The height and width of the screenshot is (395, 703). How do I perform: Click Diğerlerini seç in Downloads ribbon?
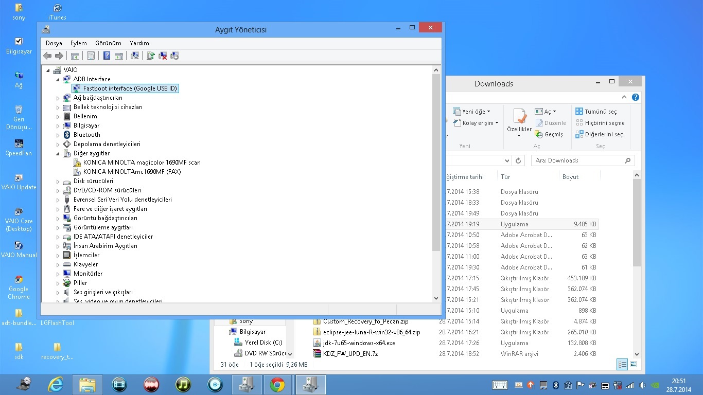pos(600,134)
